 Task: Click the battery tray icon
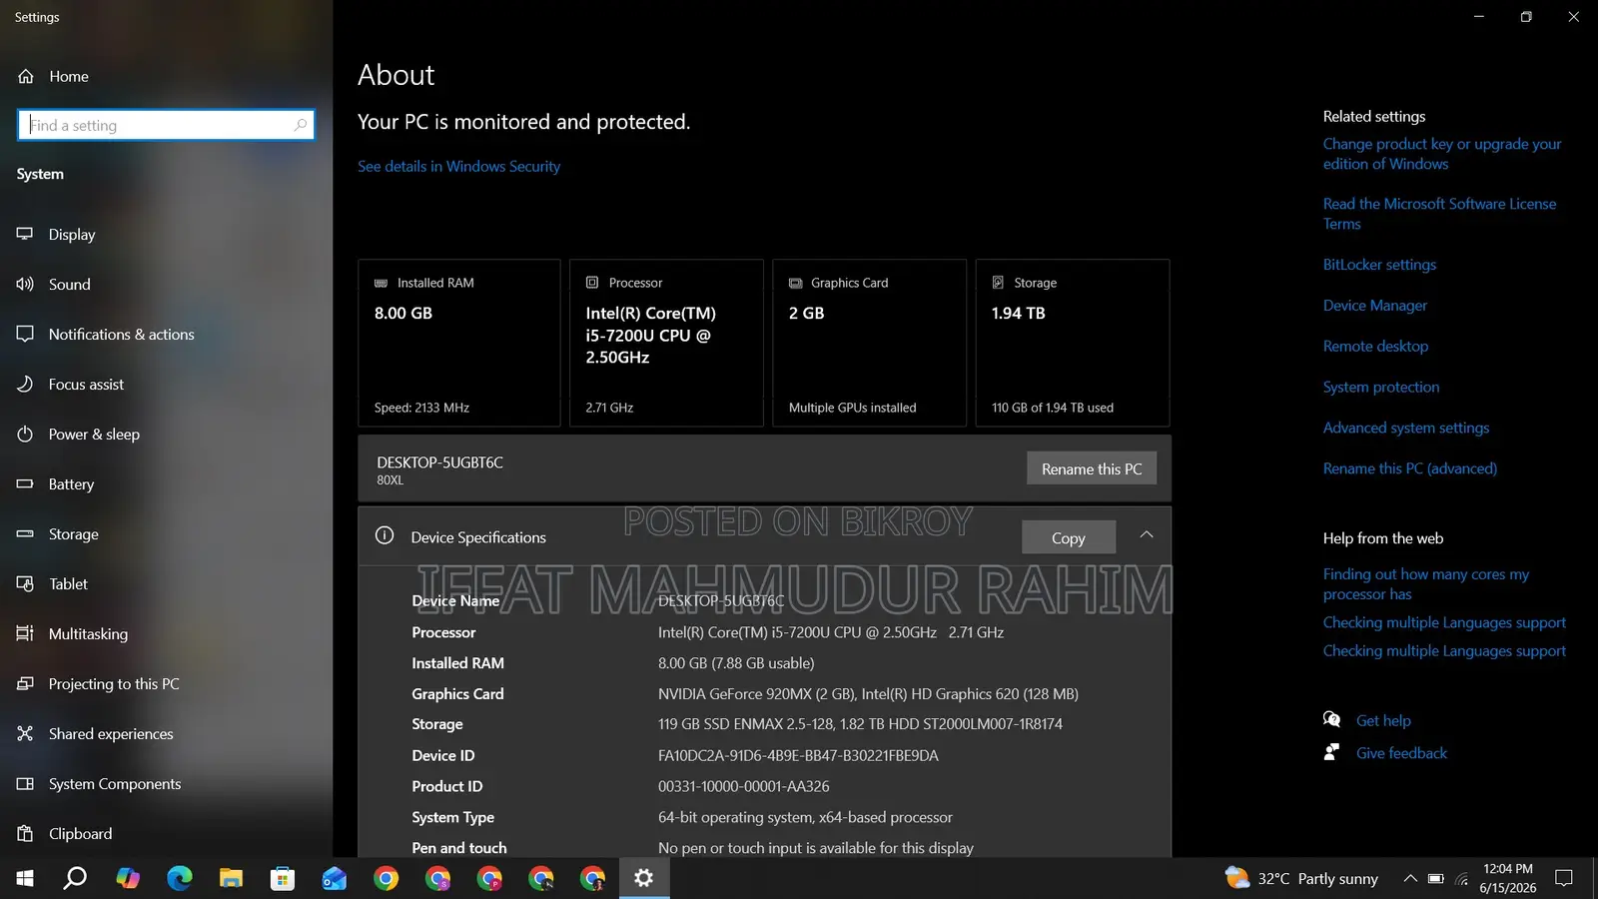1435,879
